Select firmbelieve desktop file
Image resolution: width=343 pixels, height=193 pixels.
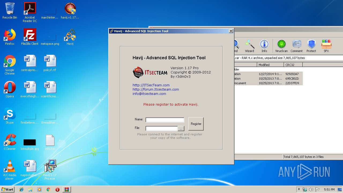point(30,118)
